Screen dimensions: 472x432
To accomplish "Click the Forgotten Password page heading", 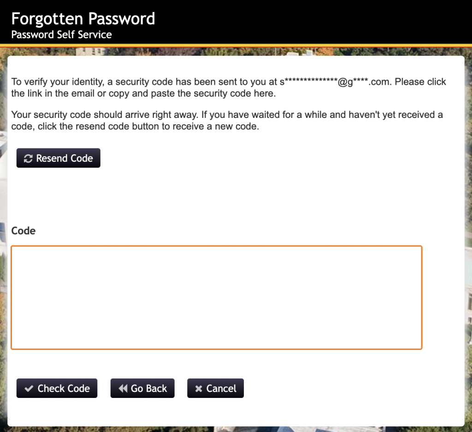I will click(83, 18).
